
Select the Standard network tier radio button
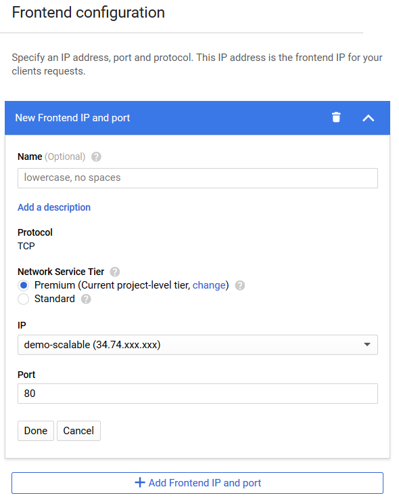(x=24, y=299)
